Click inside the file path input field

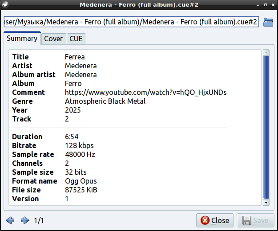click(131, 22)
